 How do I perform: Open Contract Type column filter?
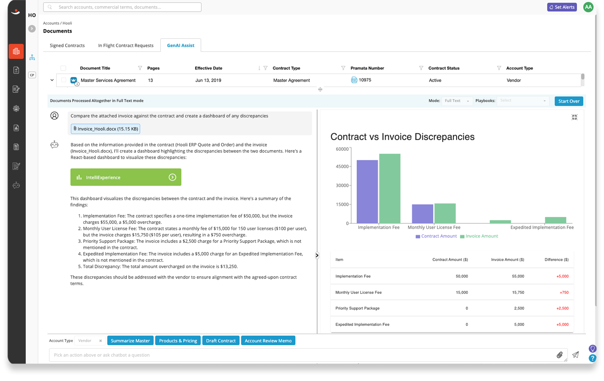343,68
